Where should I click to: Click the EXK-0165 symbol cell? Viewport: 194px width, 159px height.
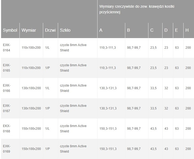point(7,68)
